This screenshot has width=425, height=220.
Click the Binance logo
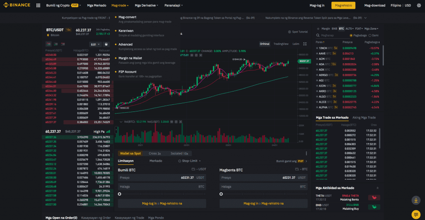tap(17, 5)
